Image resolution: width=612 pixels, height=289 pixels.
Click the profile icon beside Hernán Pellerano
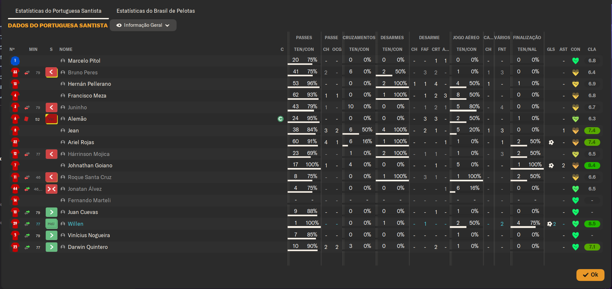pos(63,84)
